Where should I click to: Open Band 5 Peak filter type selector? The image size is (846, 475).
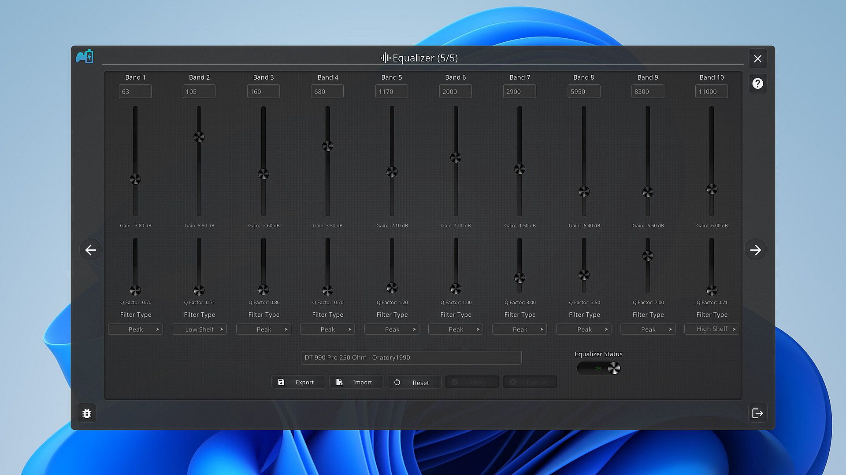coord(392,329)
